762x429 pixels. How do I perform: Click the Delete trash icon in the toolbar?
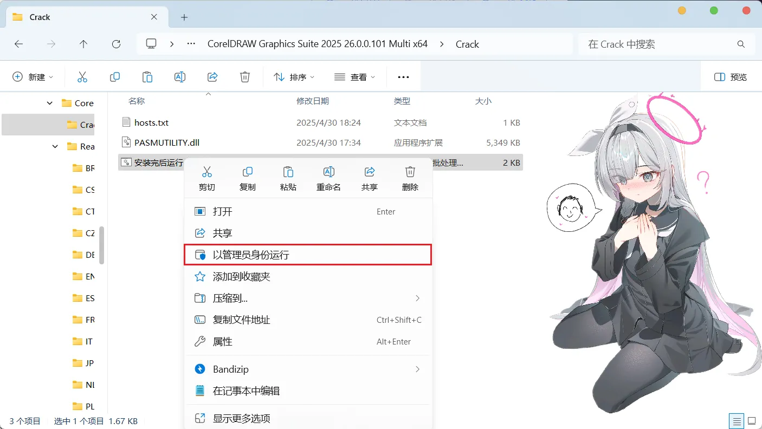pos(245,77)
